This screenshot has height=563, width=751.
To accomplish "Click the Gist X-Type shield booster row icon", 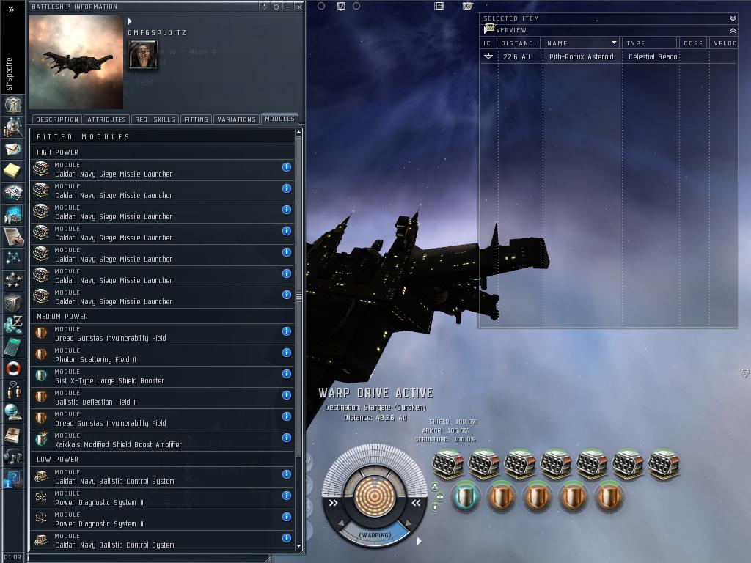I will pos(42,376).
